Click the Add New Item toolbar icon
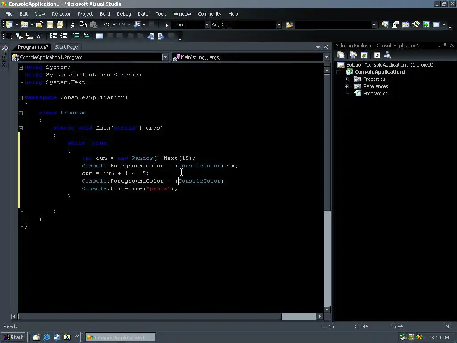 coord(25,25)
